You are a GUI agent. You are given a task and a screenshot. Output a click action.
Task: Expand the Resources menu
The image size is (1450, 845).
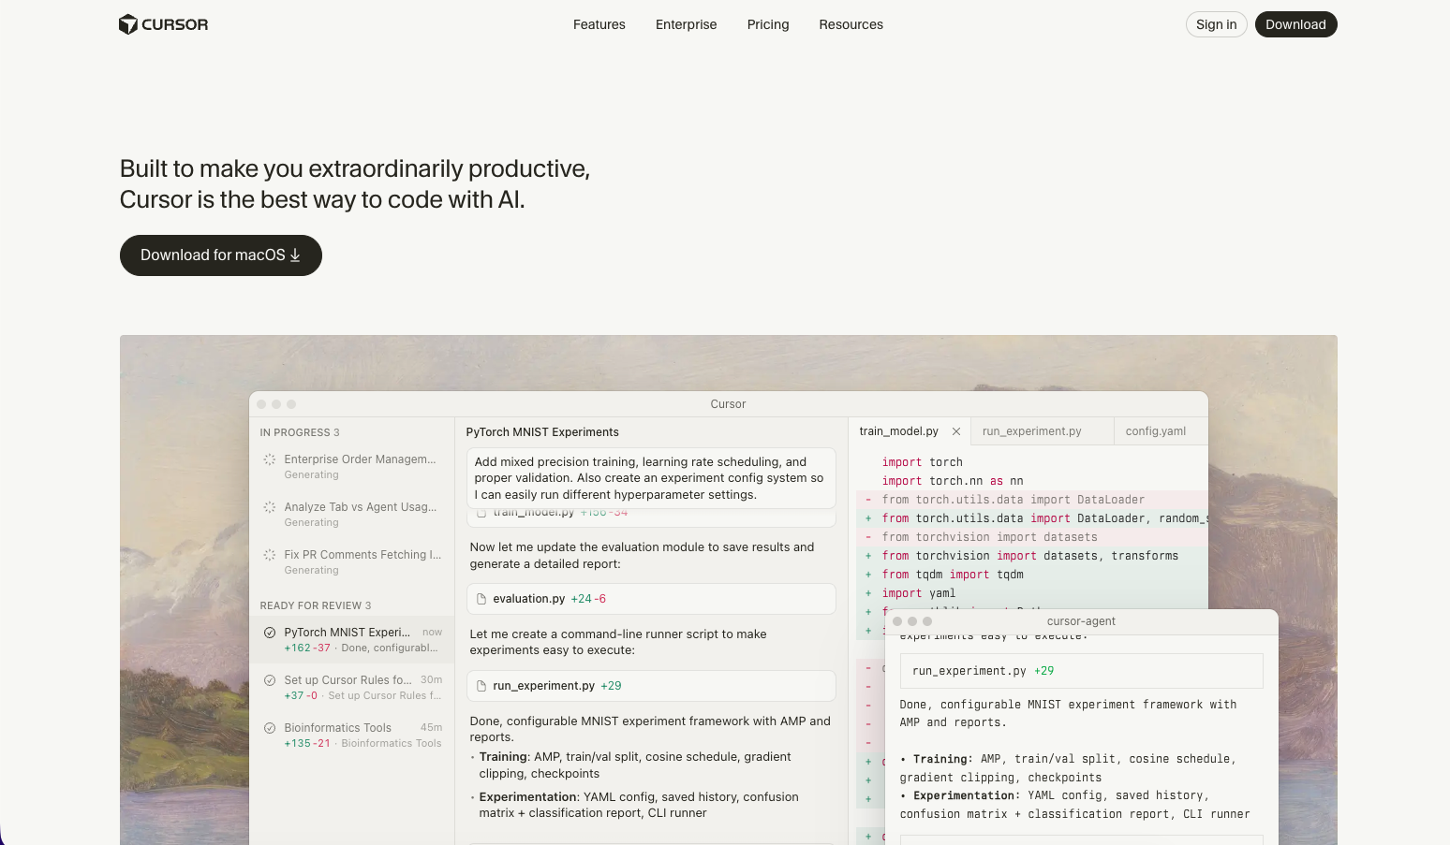(x=851, y=24)
